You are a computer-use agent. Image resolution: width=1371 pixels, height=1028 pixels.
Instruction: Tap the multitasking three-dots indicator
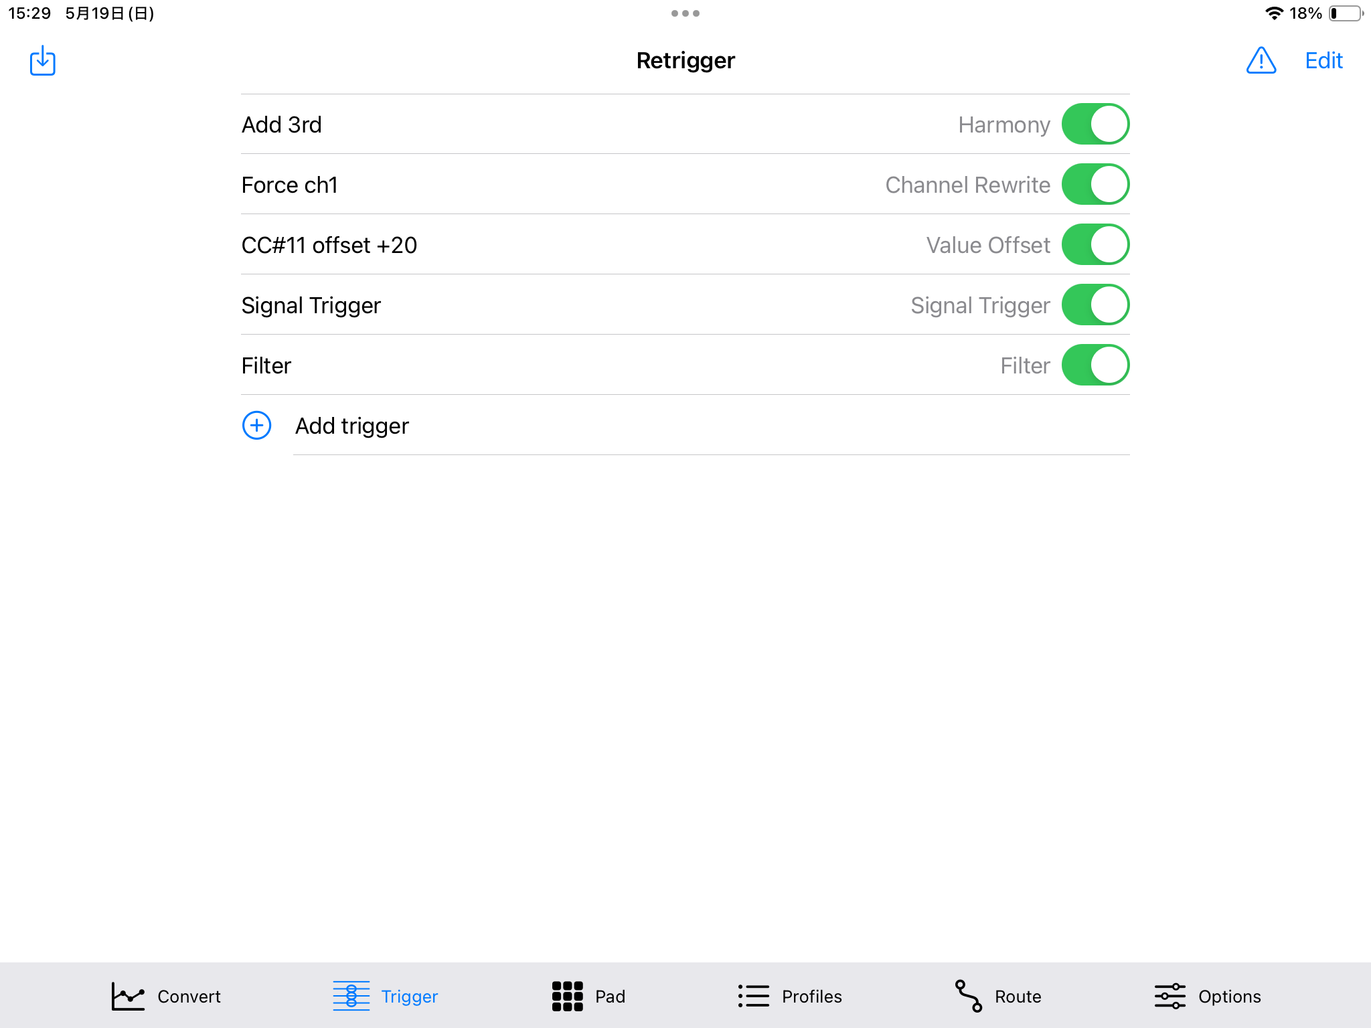pos(685,13)
